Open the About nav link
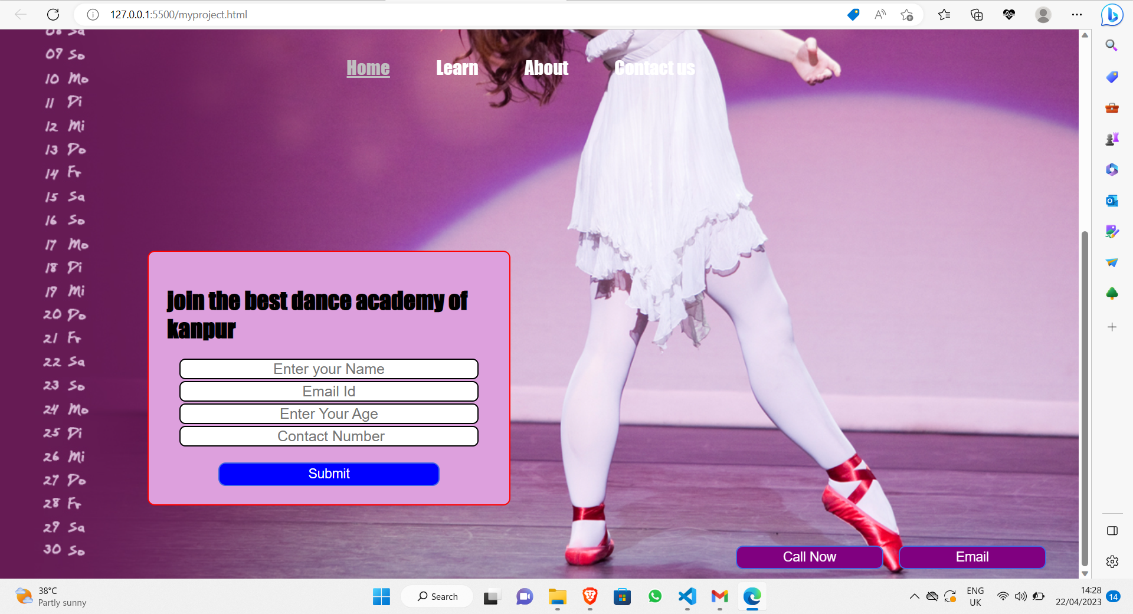The image size is (1133, 614). click(x=546, y=68)
